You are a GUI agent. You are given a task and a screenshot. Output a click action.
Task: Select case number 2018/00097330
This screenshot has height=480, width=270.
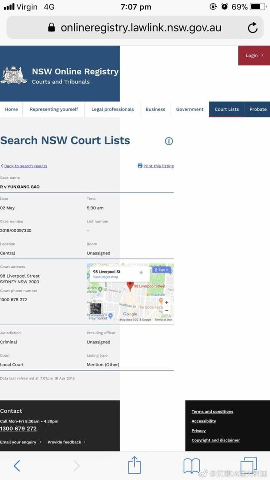coord(15,231)
